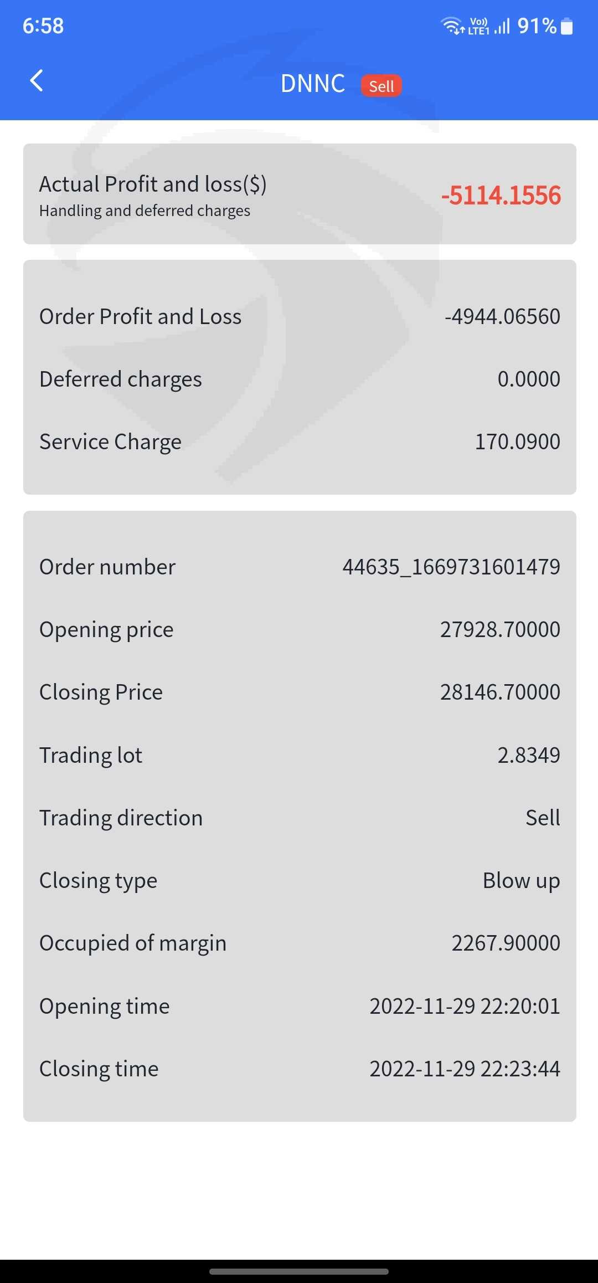Tap the clock showing 6:58
Viewport: 598px width, 1283px height.
tap(43, 26)
